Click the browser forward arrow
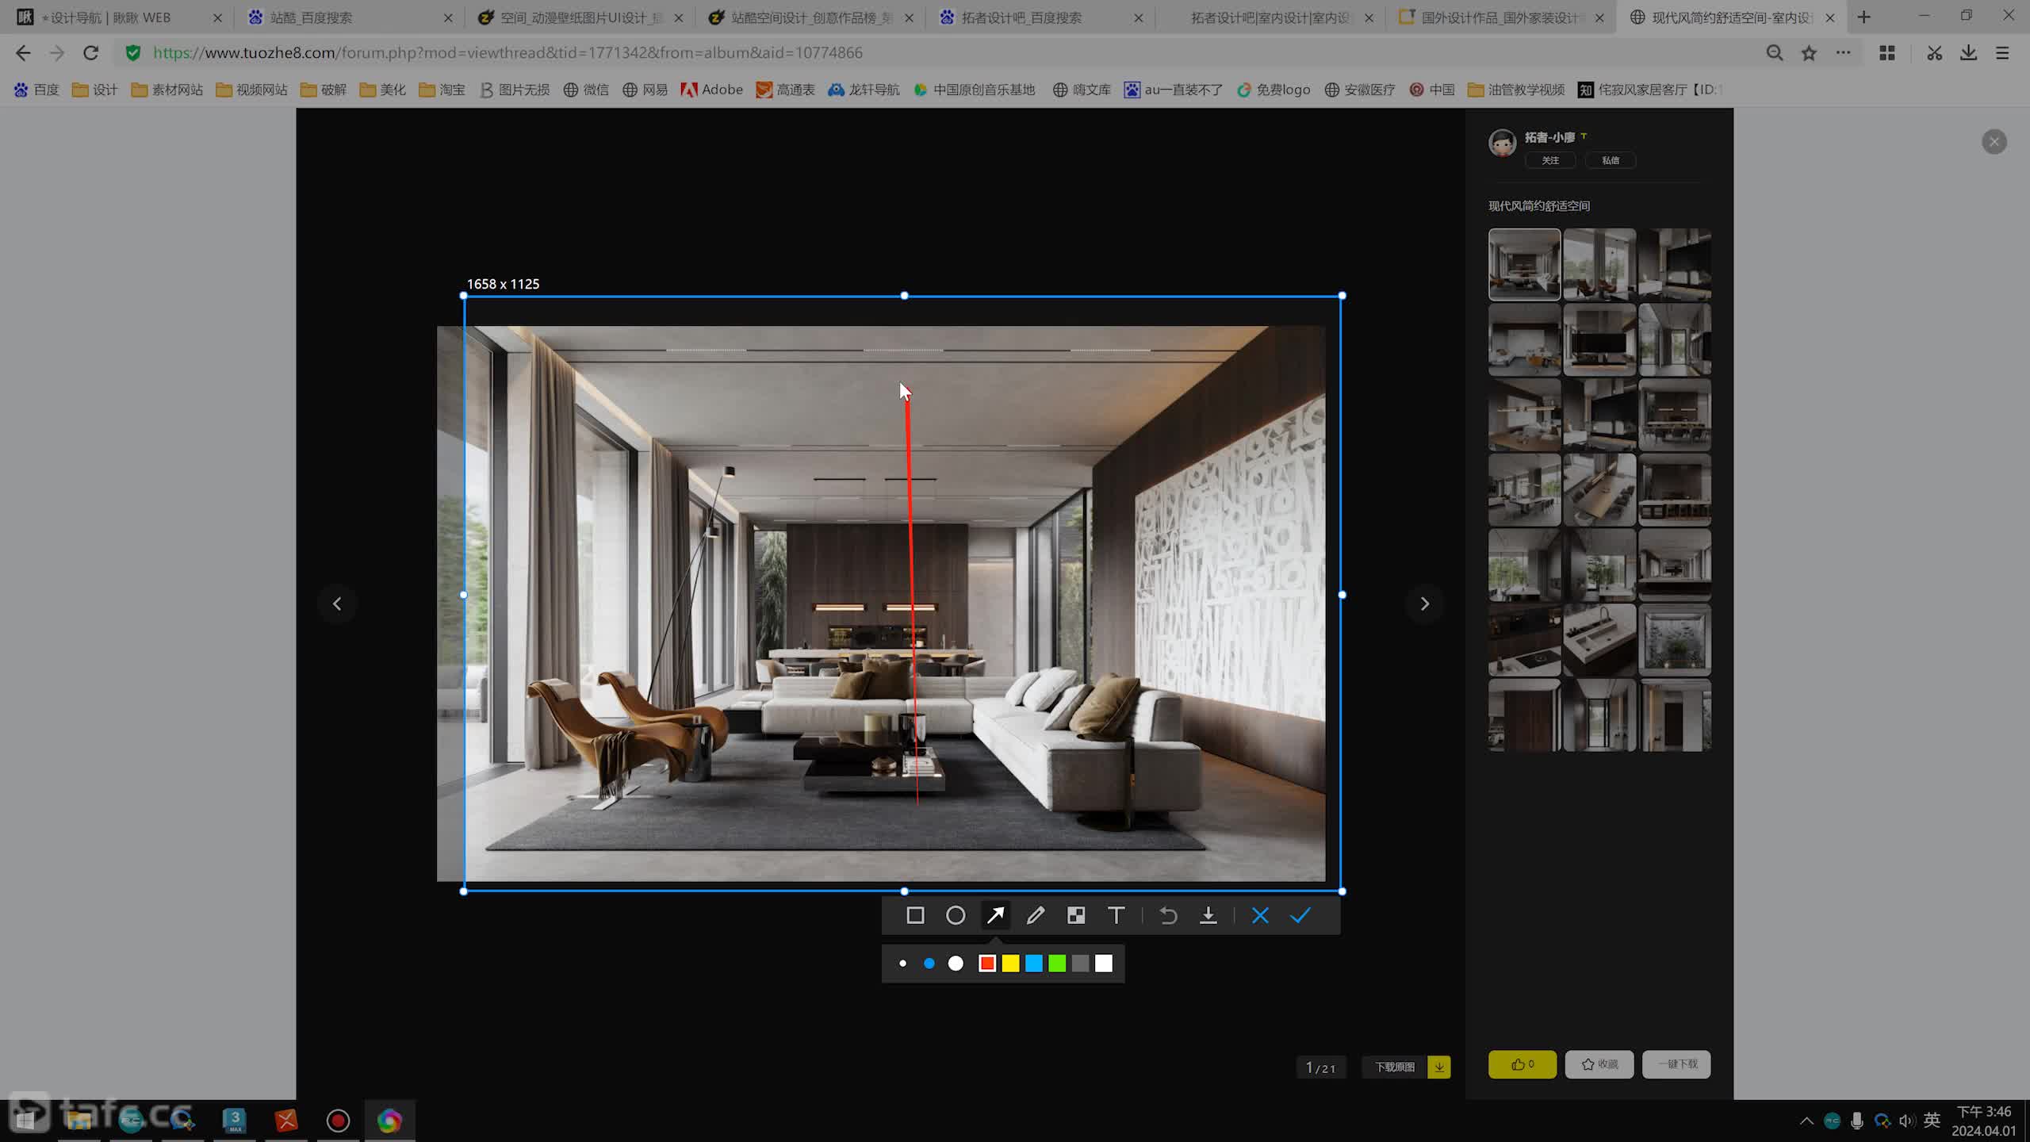Viewport: 2030px width, 1142px height. (56, 53)
